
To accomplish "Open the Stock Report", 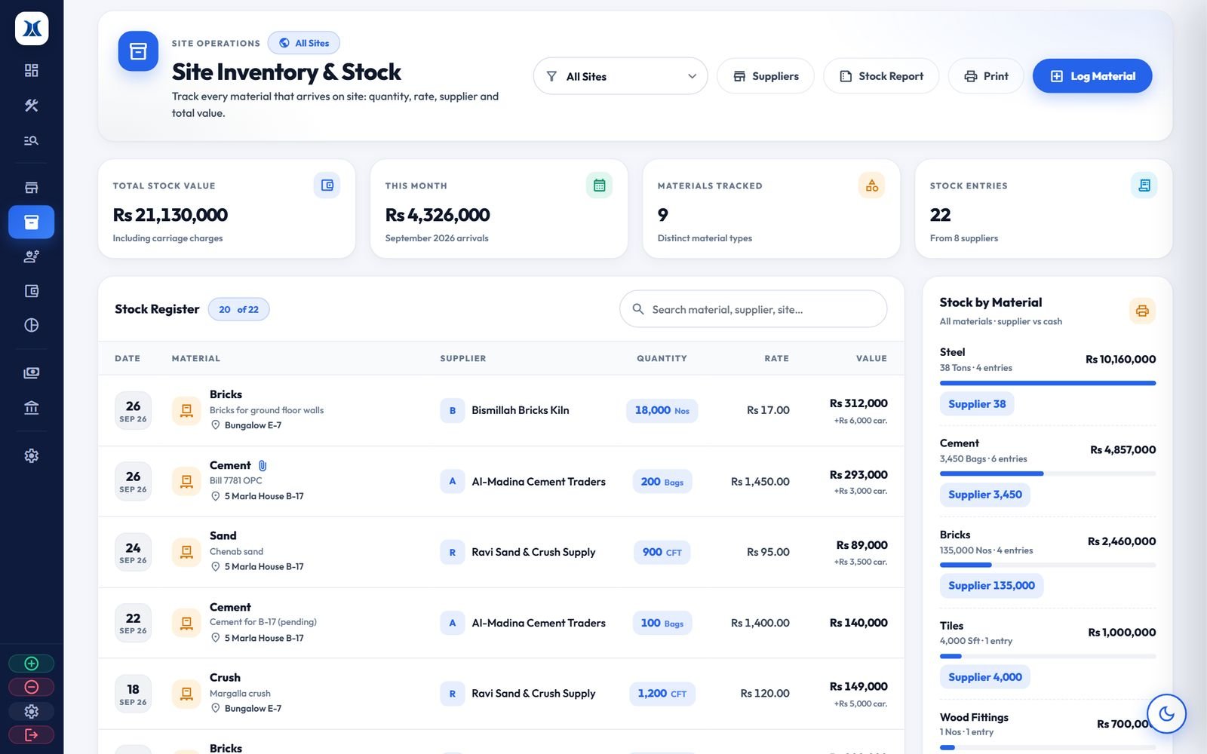I will pos(881,76).
